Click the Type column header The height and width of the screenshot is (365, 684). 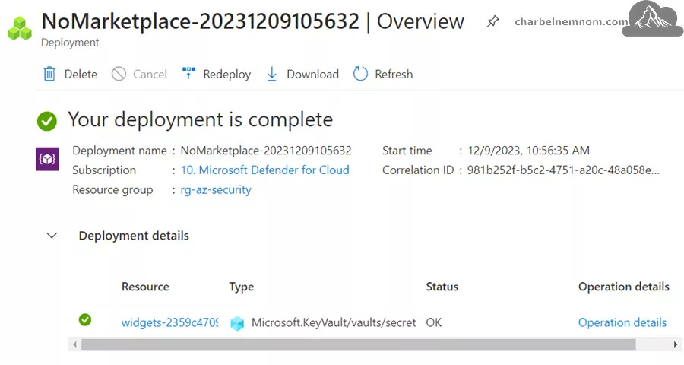click(x=241, y=287)
